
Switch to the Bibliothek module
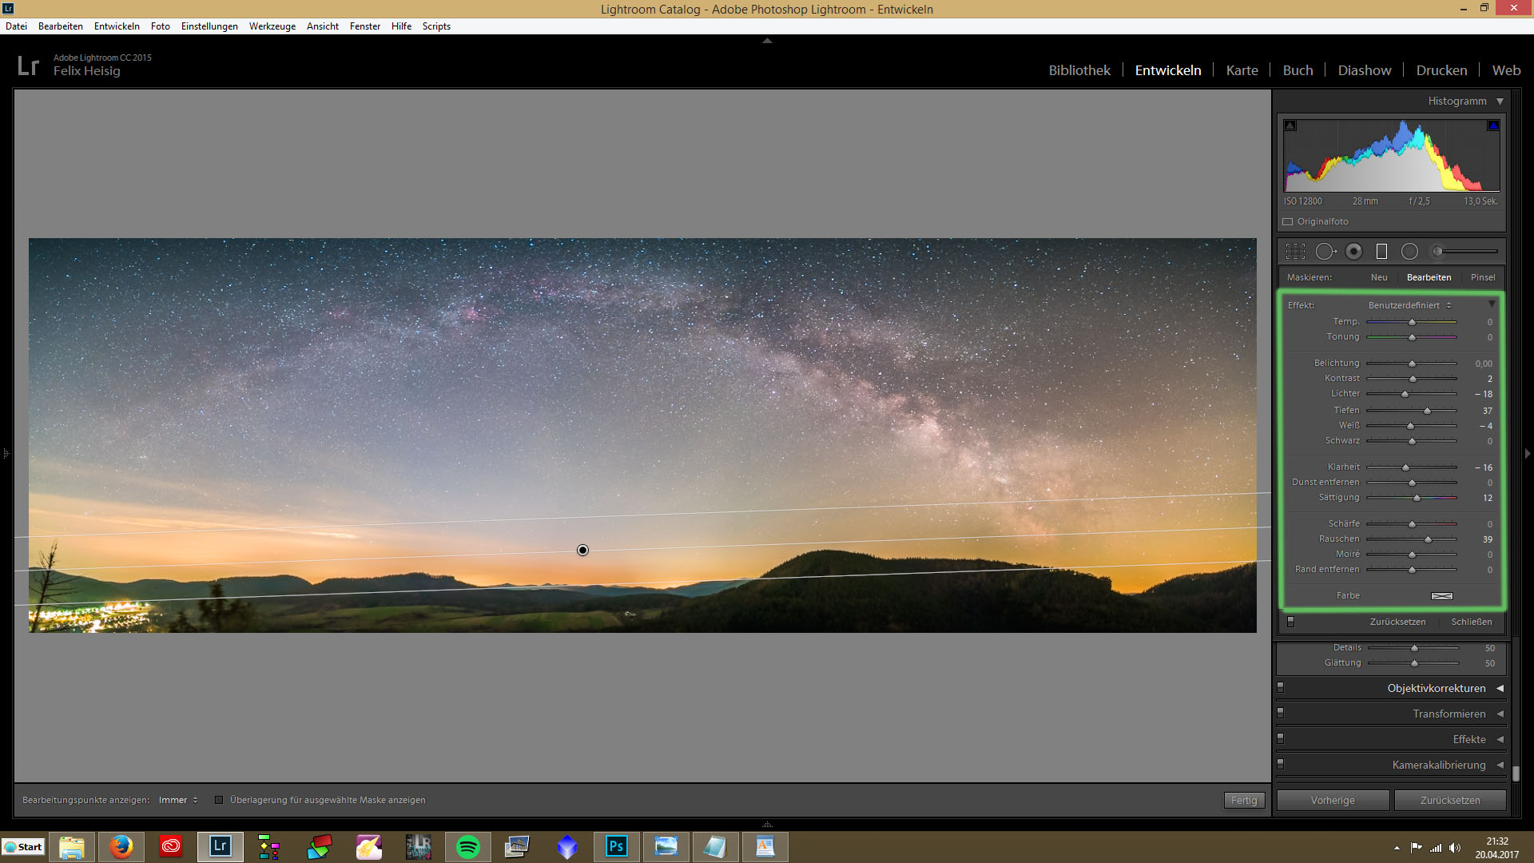coord(1079,70)
